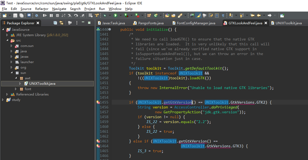Toggle Word Wrap toolbar icon
308x160 pixels.
211,15
